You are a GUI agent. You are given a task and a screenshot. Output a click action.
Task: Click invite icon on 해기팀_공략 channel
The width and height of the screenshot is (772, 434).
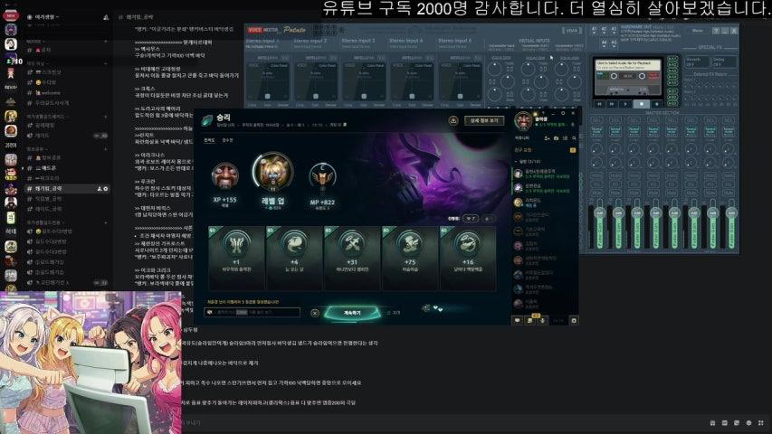point(100,189)
